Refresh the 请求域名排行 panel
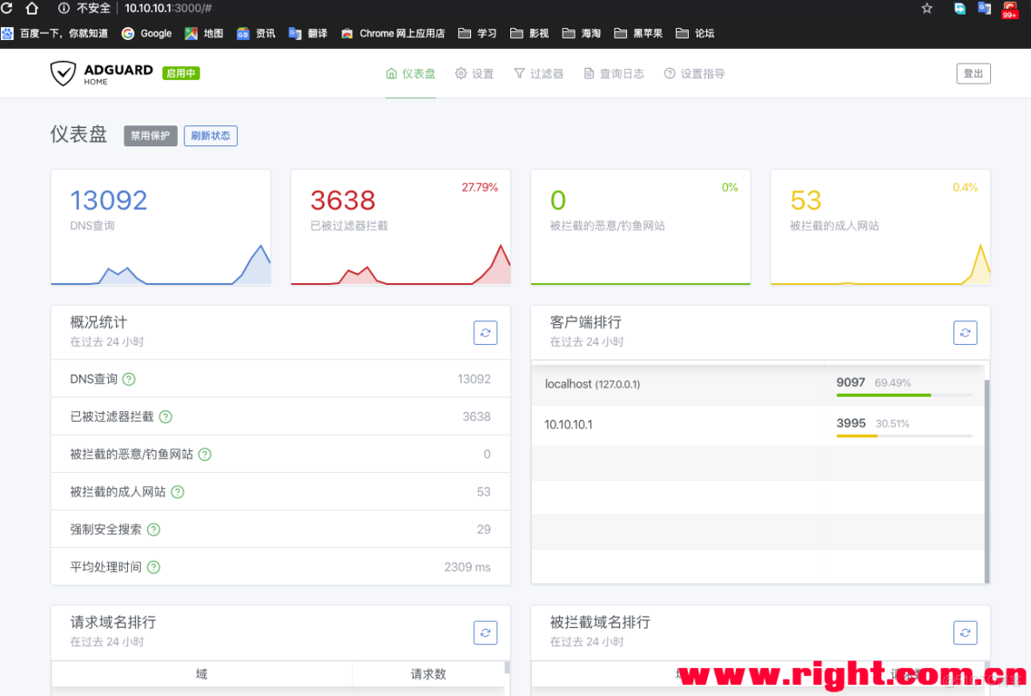 [485, 632]
